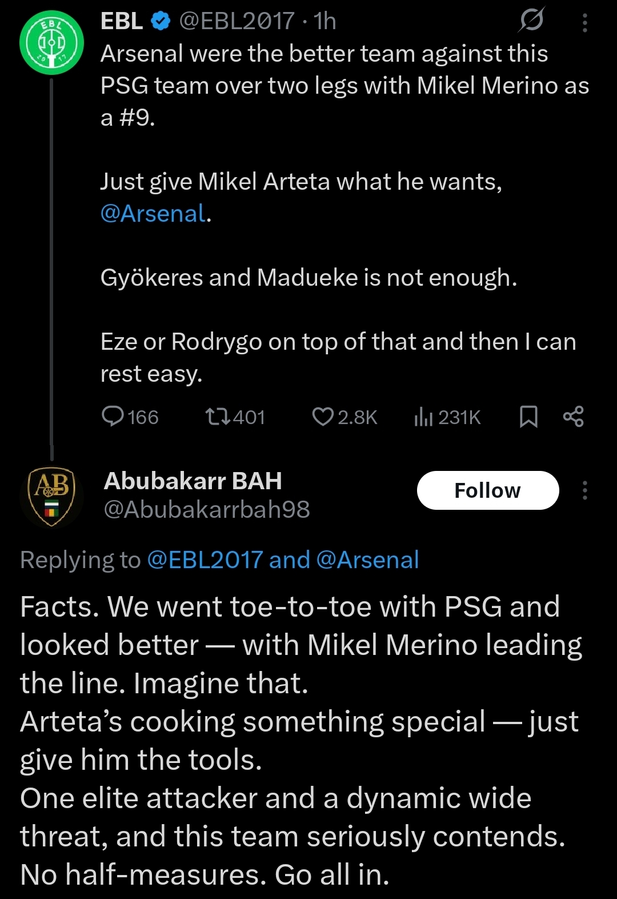Open the reply icon showing 166 comments
This screenshot has width=617, height=899.
pyautogui.click(x=113, y=417)
